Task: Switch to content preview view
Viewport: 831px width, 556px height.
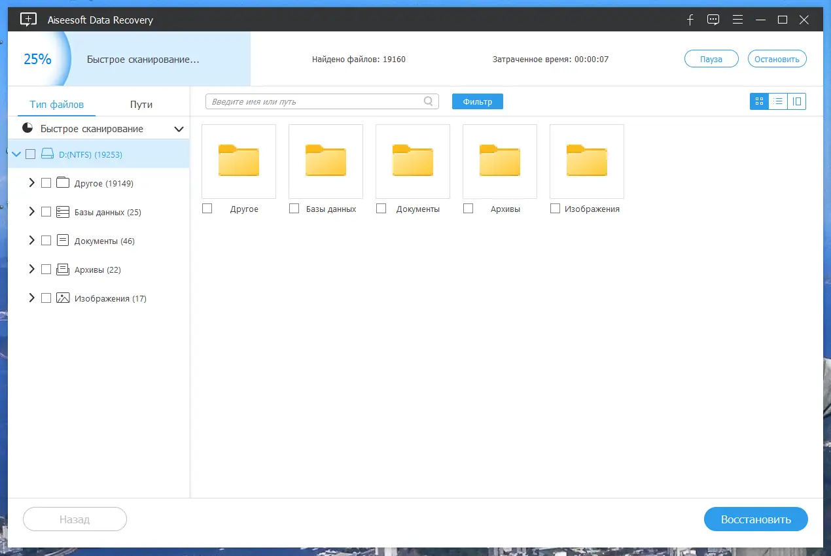Action: [796, 101]
